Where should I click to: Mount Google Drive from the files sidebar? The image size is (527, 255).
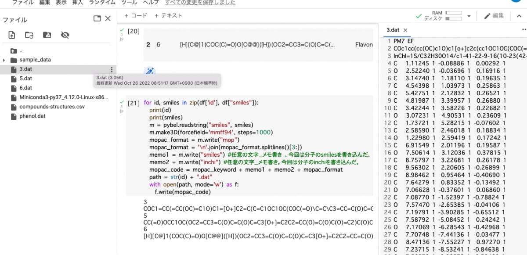46,35
